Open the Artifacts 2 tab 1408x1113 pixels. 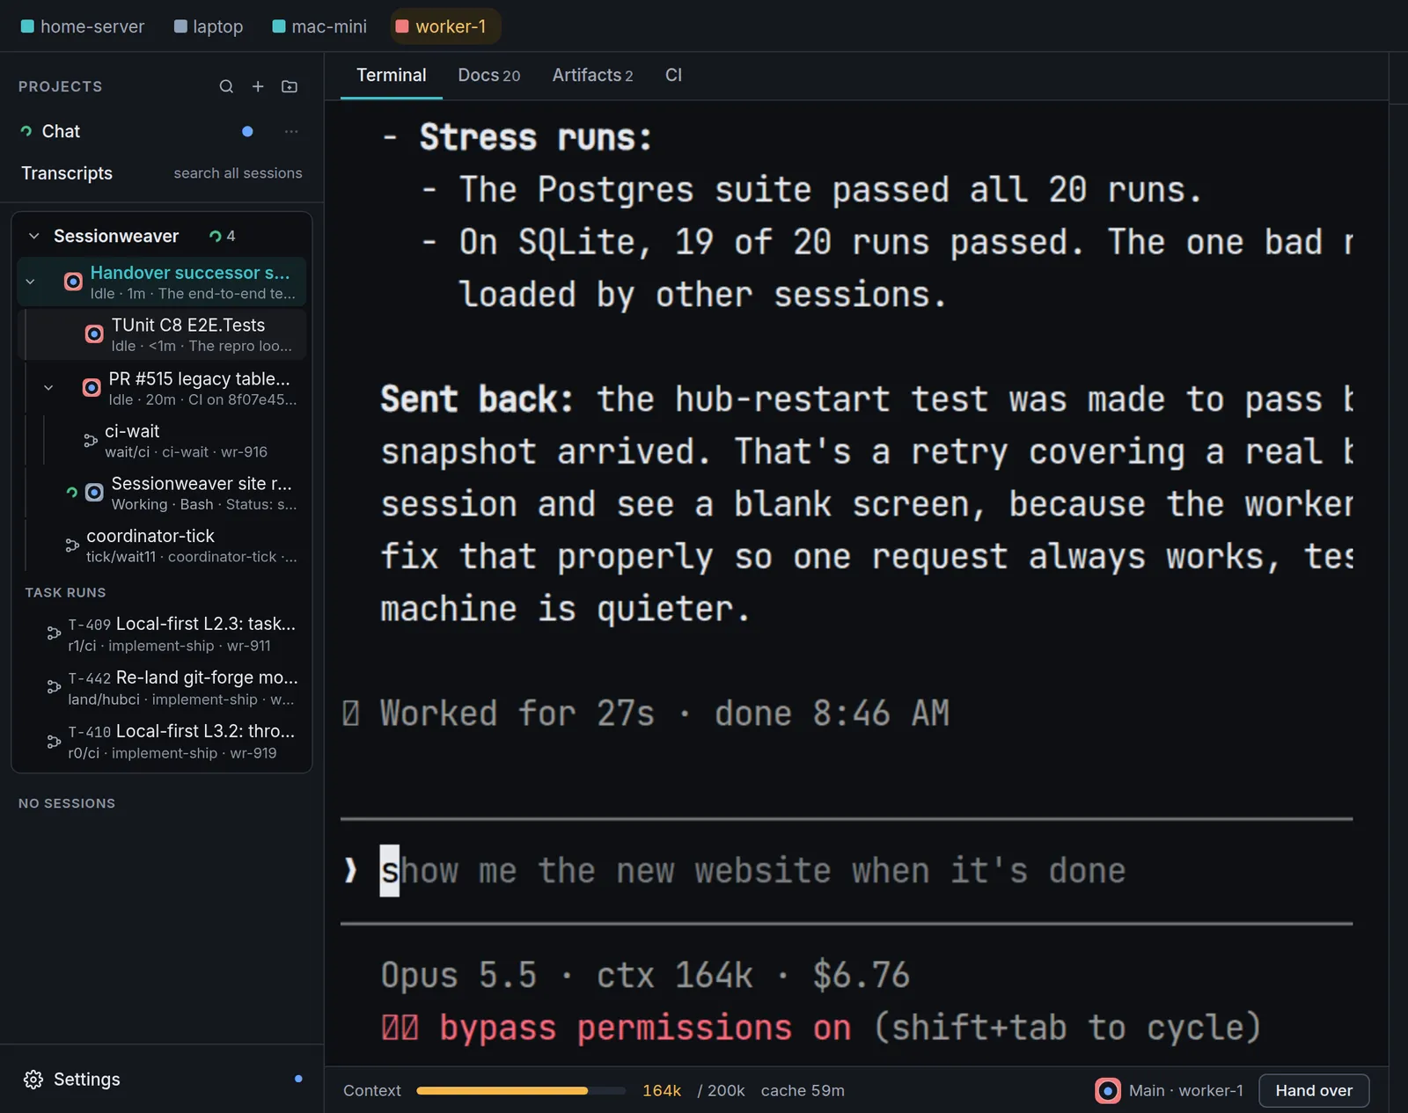592,75
